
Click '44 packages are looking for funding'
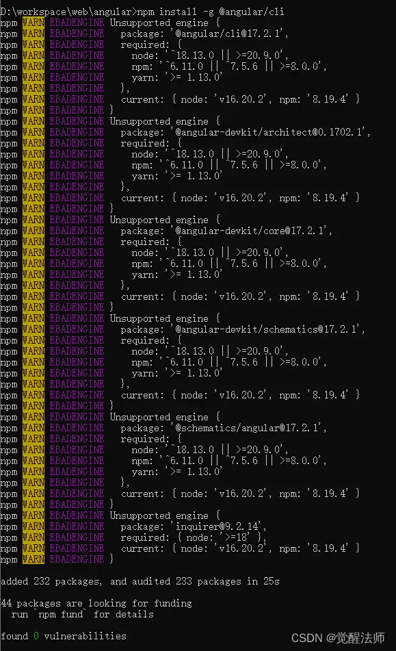click(96, 603)
